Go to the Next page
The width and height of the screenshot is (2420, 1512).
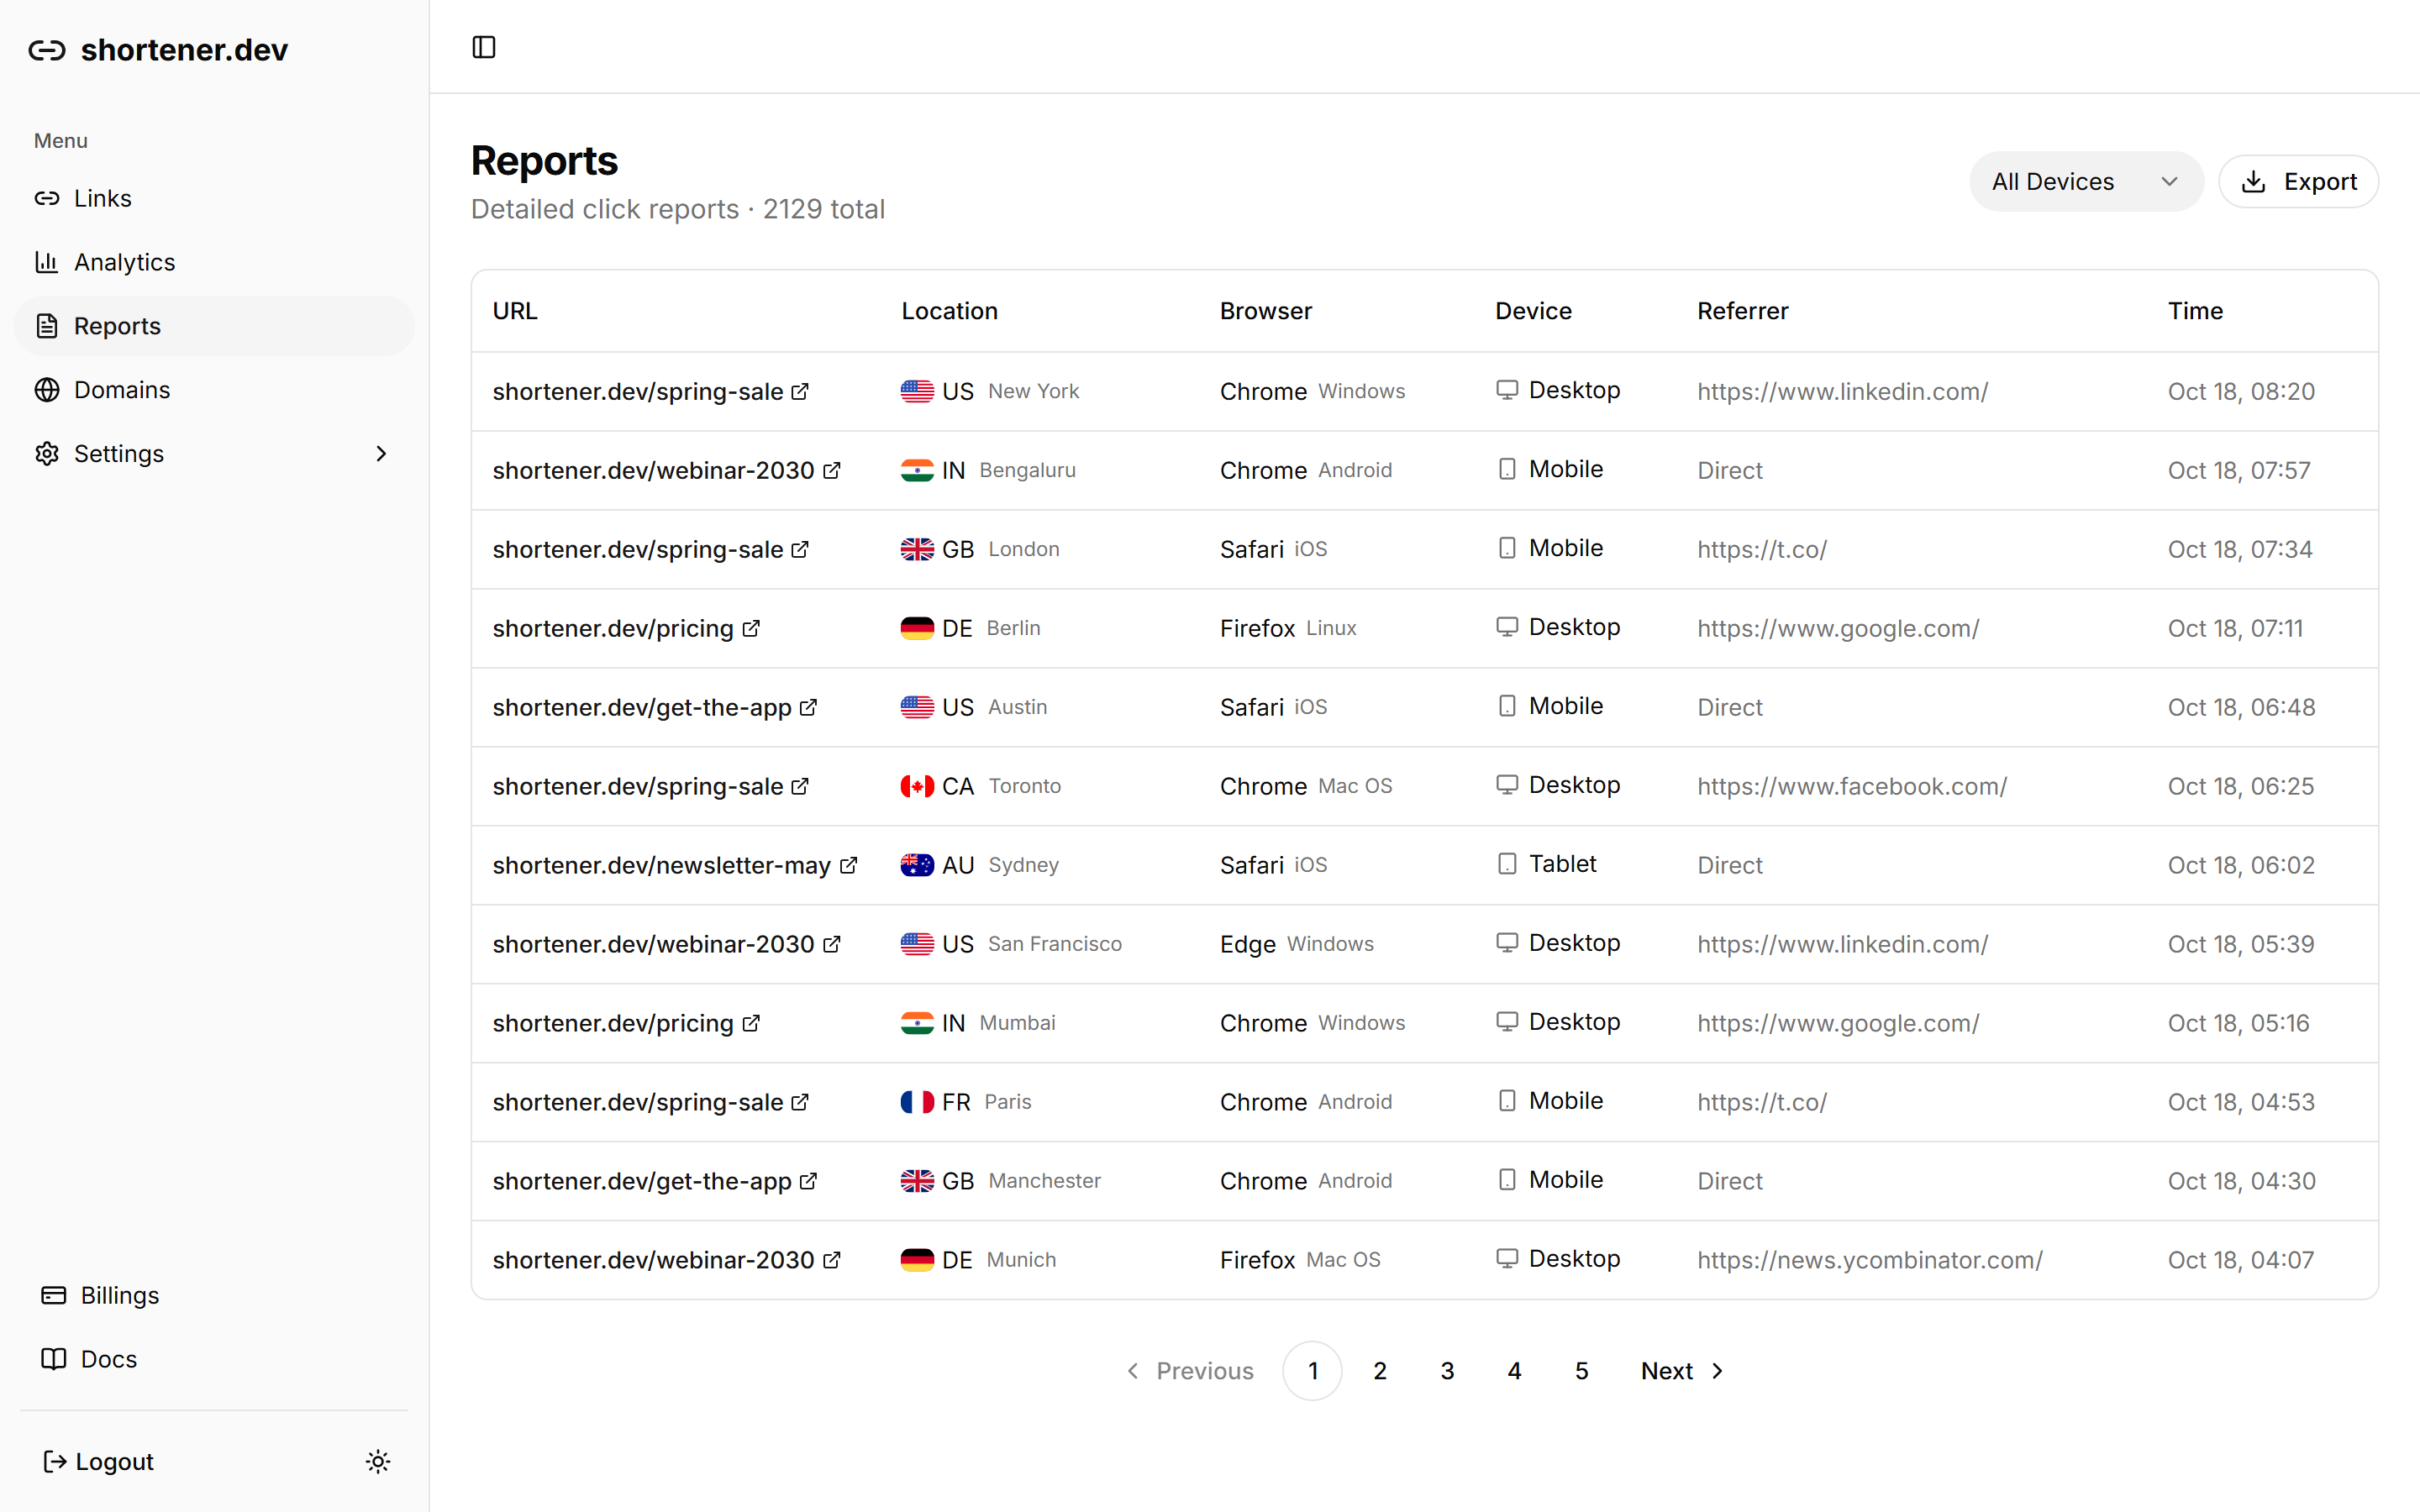[x=1683, y=1371]
